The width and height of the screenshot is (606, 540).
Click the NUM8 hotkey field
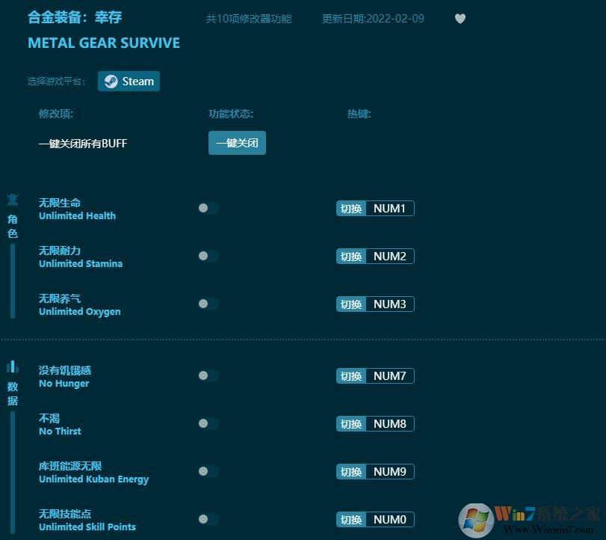coord(390,423)
